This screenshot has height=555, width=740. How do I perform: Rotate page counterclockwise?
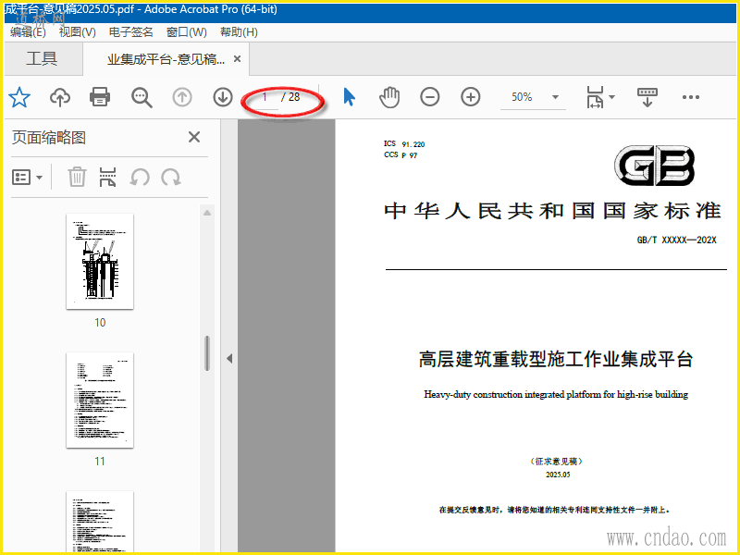140,178
